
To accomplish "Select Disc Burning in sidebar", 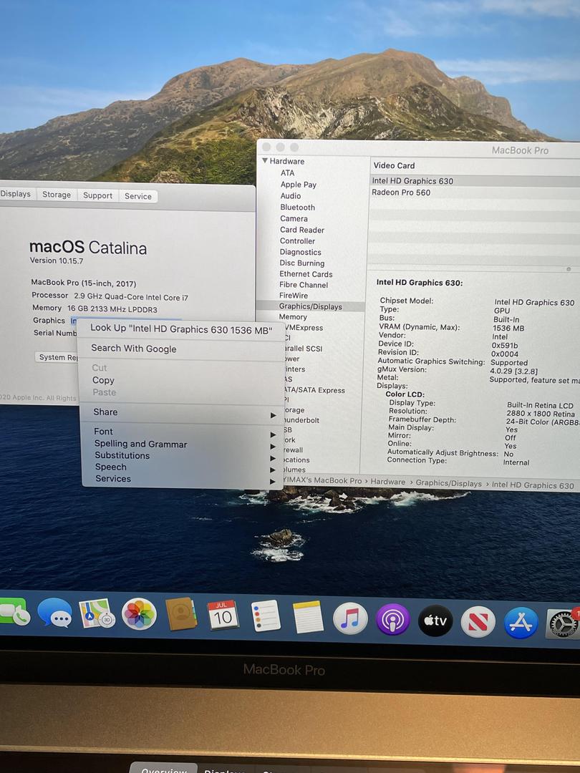I will 302,263.
